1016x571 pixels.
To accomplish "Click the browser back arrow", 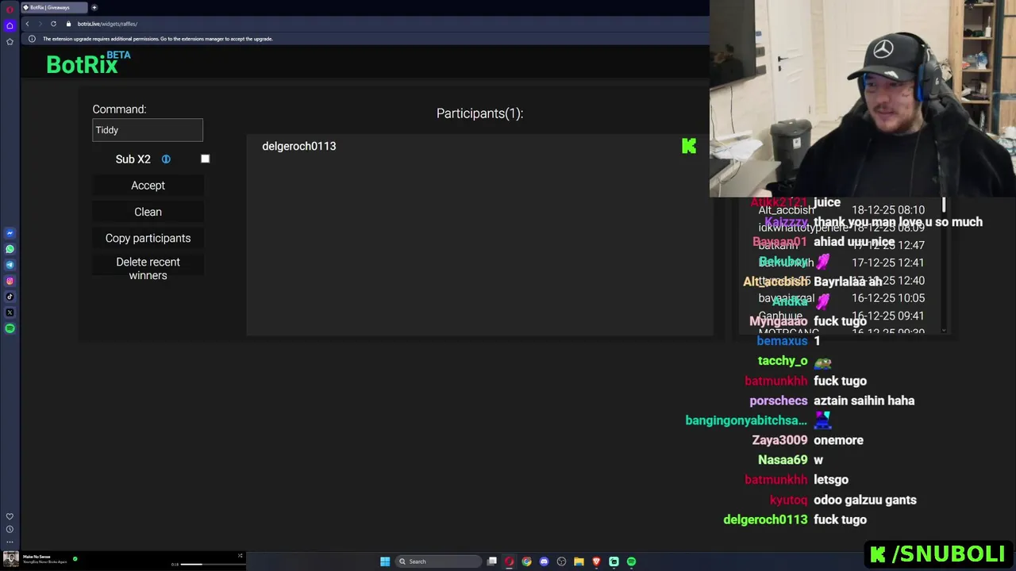I will click(x=27, y=24).
